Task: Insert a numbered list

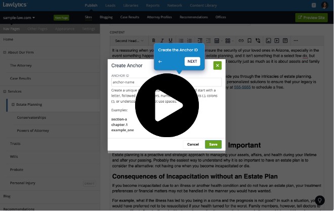Action: [189, 40]
